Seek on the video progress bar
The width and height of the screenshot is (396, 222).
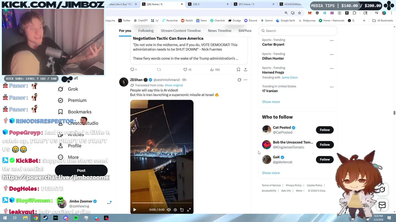(162, 203)
